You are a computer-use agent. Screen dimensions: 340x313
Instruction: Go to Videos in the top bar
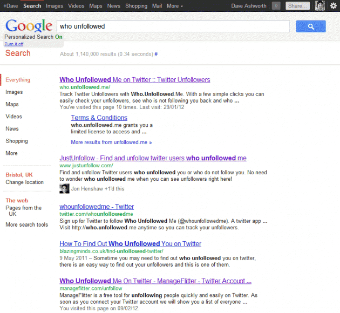[76, 6]
